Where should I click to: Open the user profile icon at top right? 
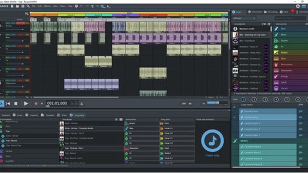[298, 6]
